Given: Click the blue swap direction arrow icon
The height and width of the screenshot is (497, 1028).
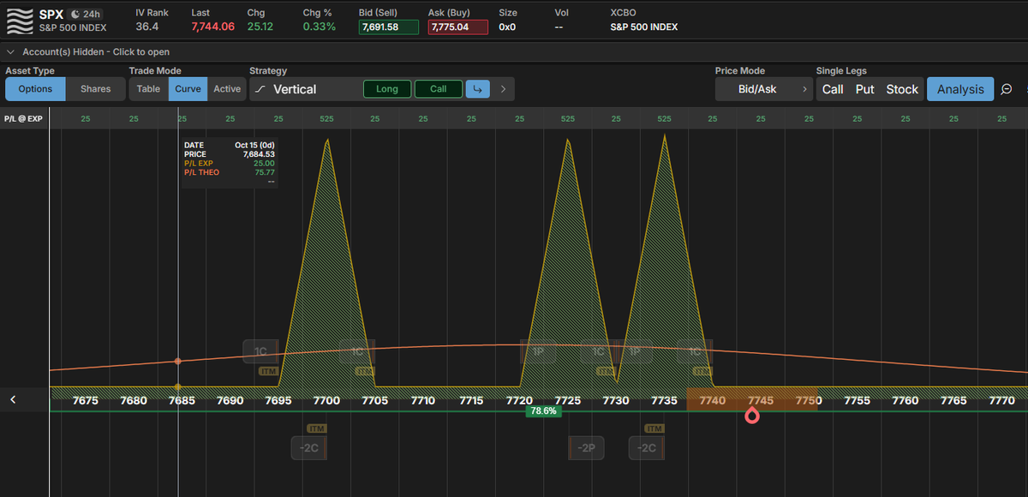Looking at the screenshot, I should [476, 89].
